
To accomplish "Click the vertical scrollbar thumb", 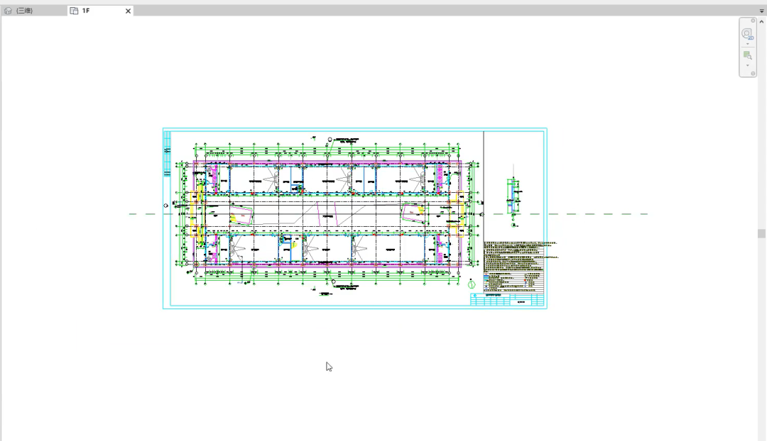I will pyautogui.click(x=761, y=234).
